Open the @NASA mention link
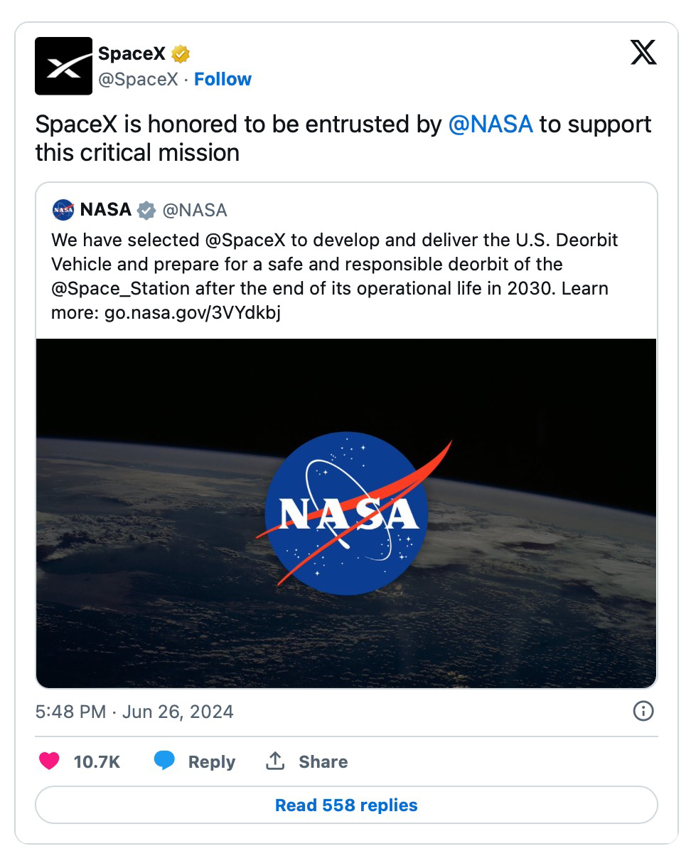This screenshot has width=691, height=861. (x=491, y=124)
